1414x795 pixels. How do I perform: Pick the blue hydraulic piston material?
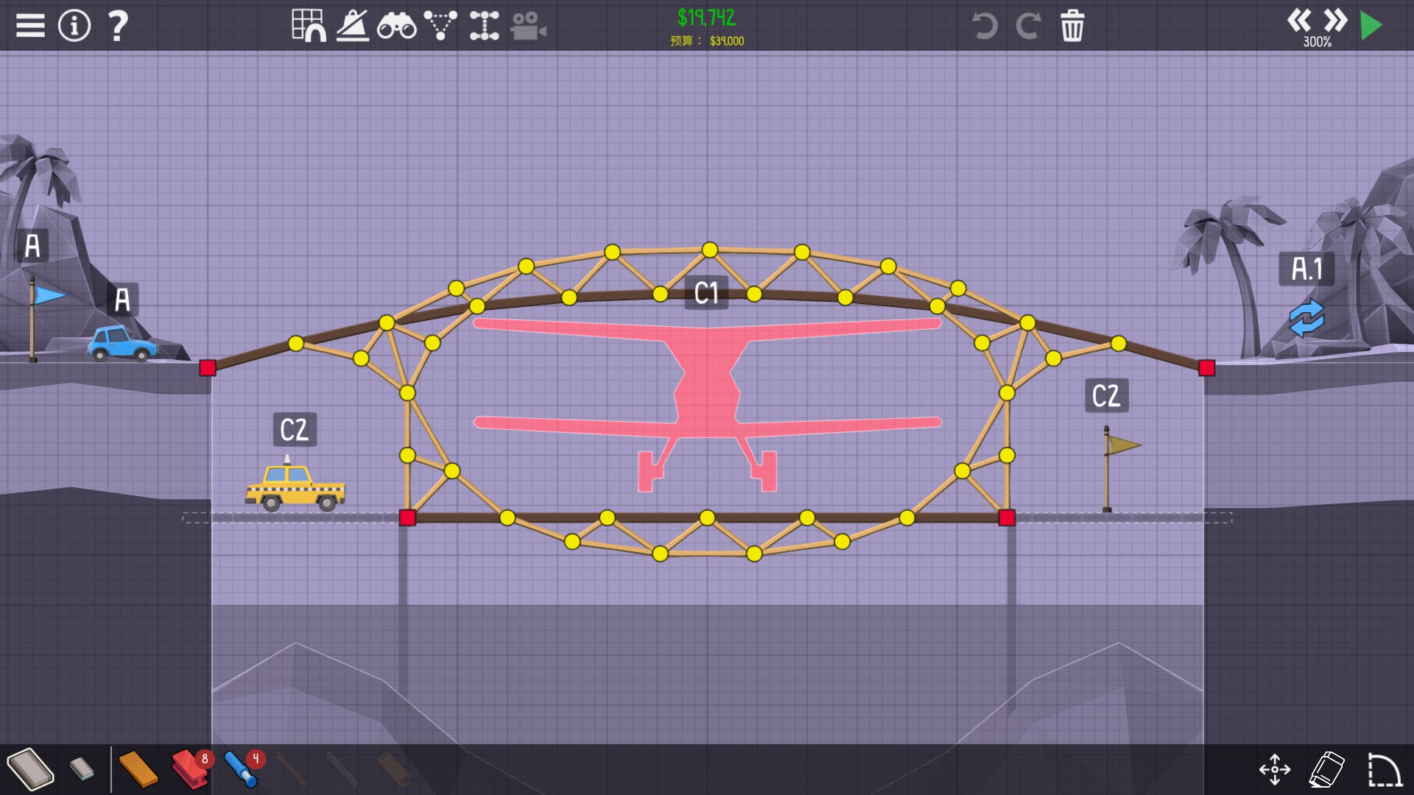tap(241, 769)
